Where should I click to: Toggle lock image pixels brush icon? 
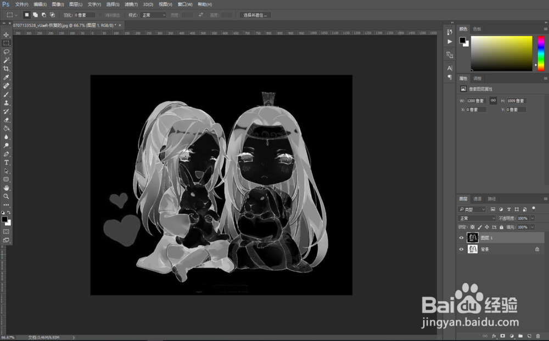(480, 227)
